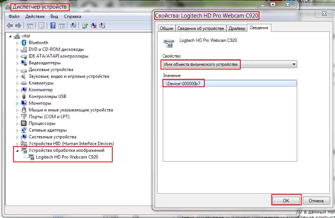The width and height of the screenshot is (335, 218).
Task: Click the Процессоры chip icon
Action: tap(24, 123)
